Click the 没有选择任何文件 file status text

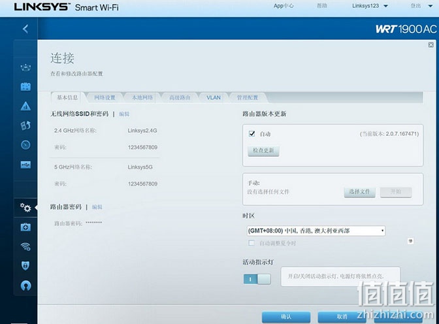[268, 192]
